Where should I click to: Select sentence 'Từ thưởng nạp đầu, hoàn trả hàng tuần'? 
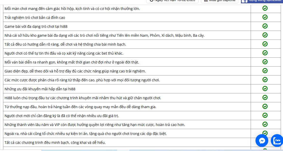80,107
